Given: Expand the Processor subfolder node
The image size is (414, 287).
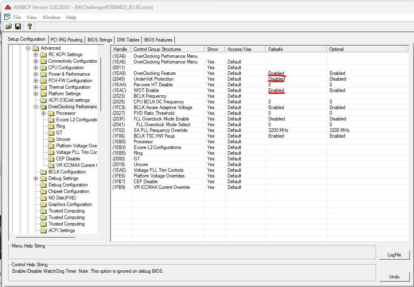Looking at the screenshot, I should click(44, 113).
